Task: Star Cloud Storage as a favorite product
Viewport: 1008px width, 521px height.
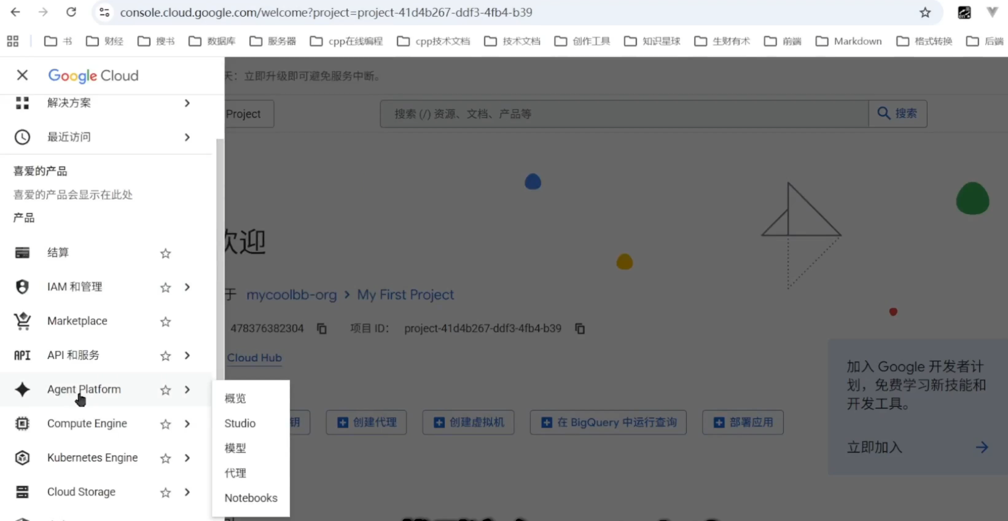Action: point(165,492)
